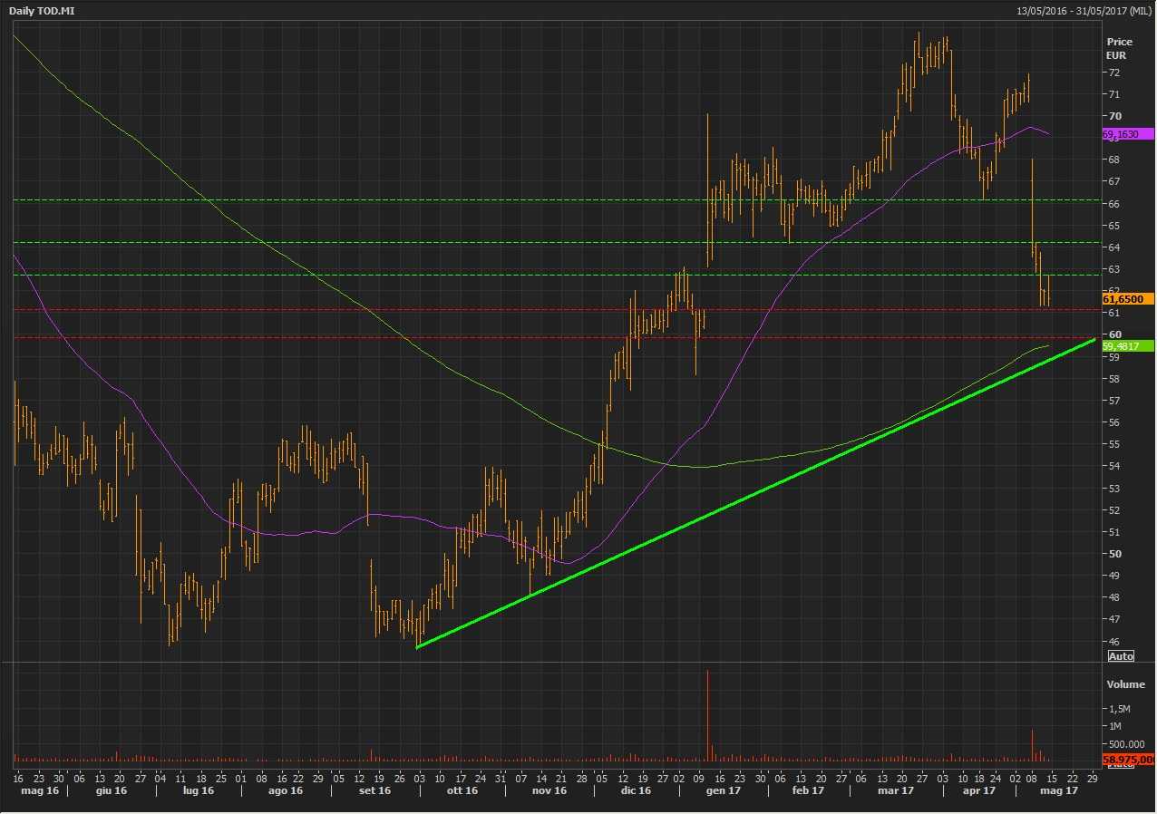The image size is (1157, 814).
Task: Click the 'mag 16' month label at left
Action: 32,791
